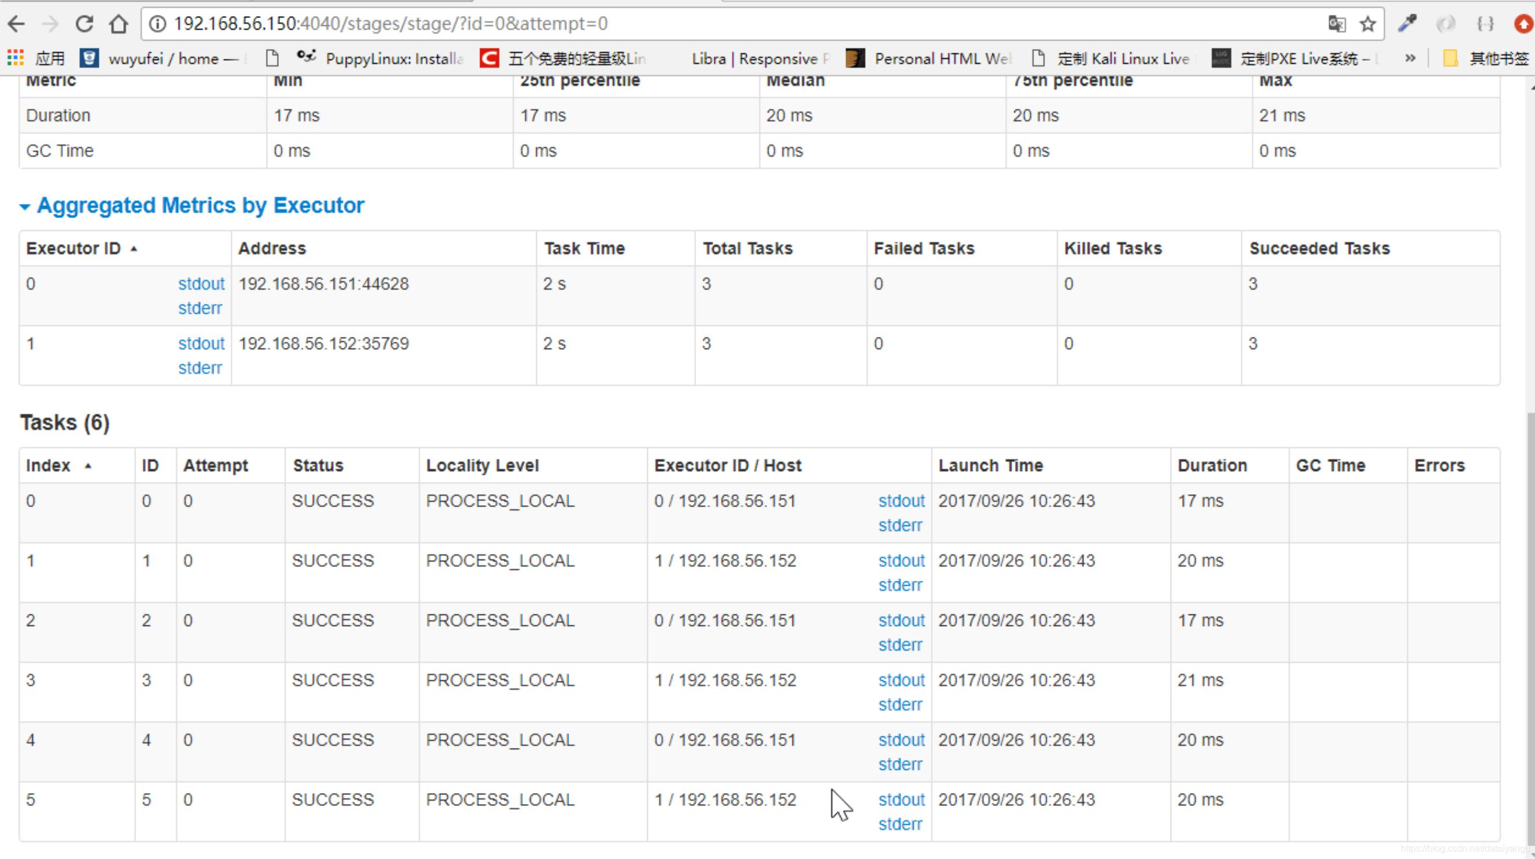
Task: Open stdout for task index 1
Action: [902, 561]
